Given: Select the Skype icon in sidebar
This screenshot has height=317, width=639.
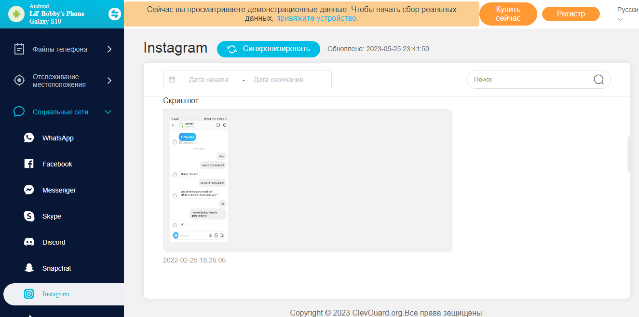Looking at the screenshot, I should (x=29, y=216).
